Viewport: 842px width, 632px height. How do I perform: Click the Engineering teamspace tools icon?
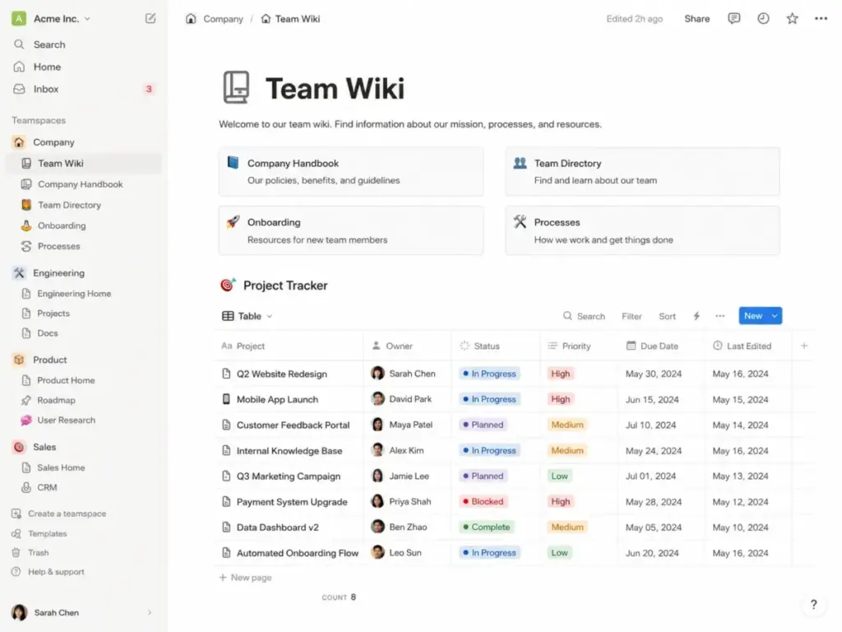coord(19,273)
